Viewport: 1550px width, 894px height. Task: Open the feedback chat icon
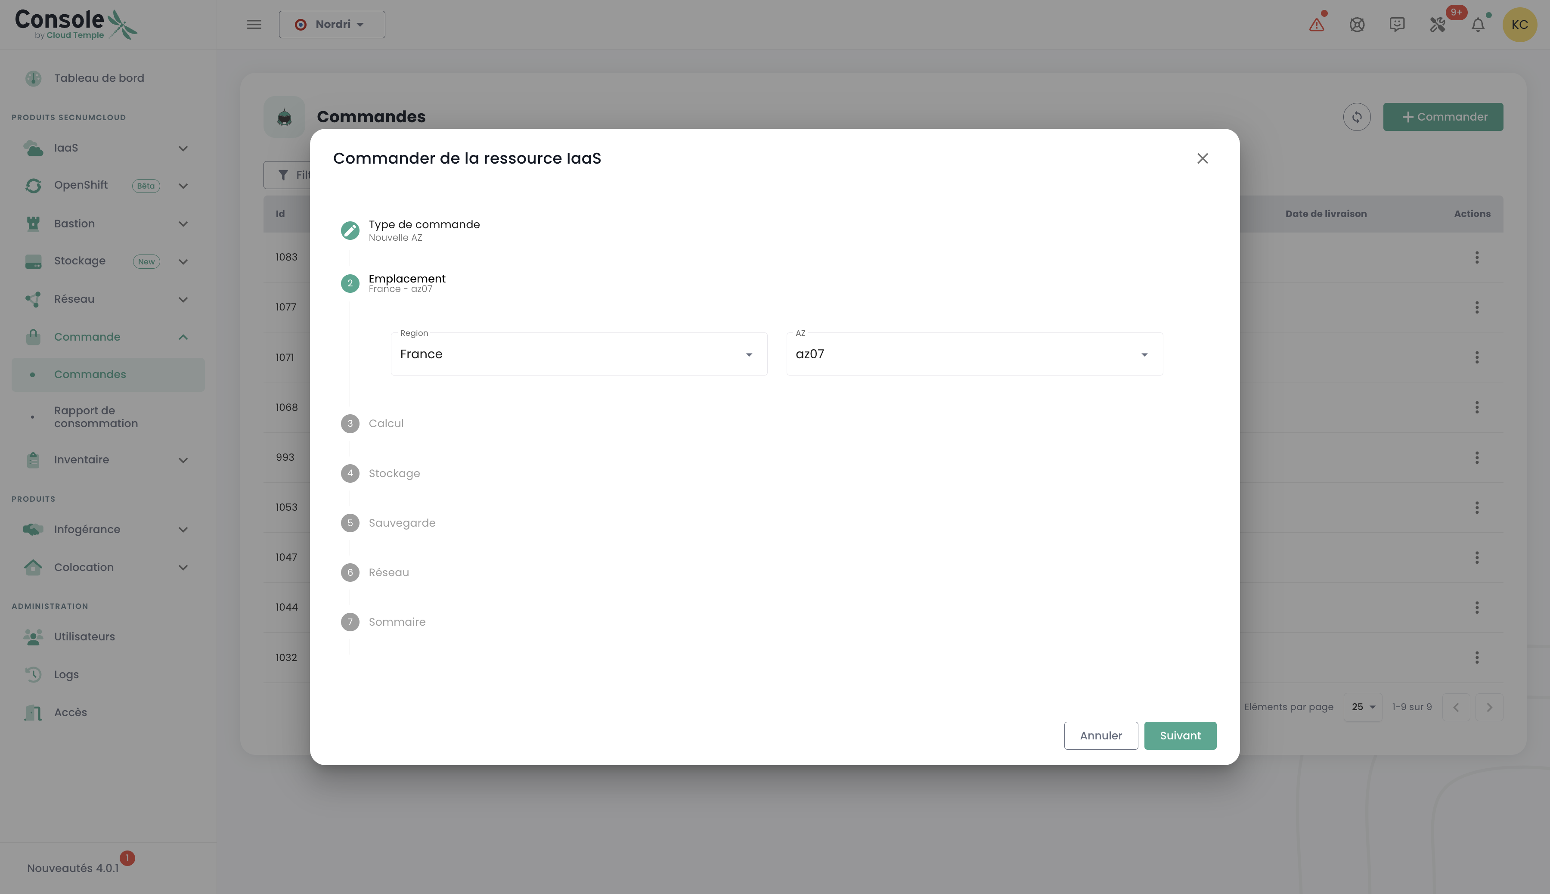click(x=1397, y=25)
